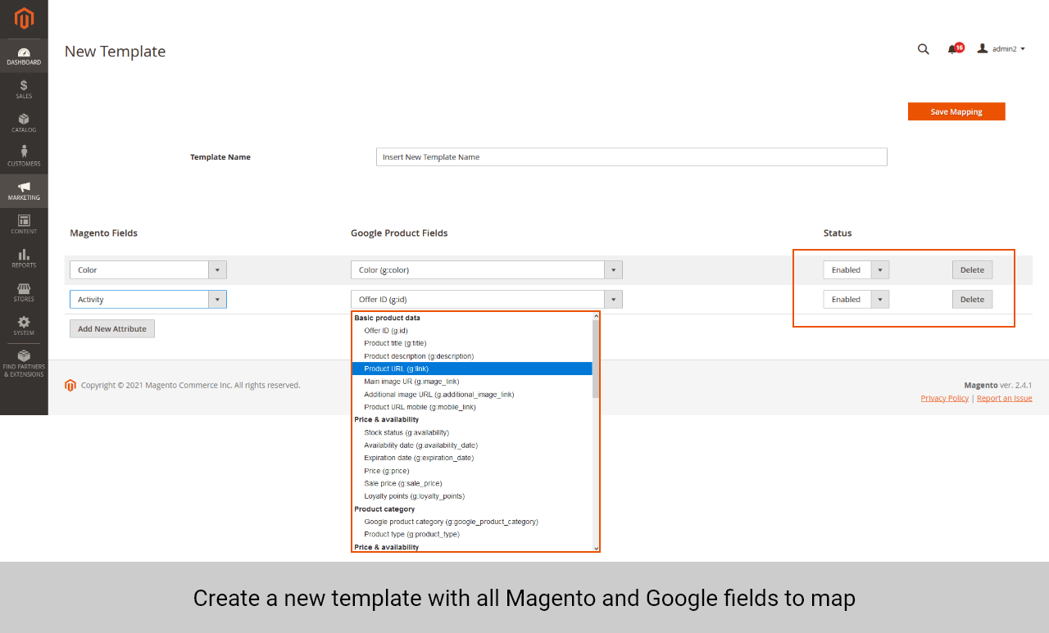This screenshot has height=633, width=1049.
Task: Click scrollbar up arrow in list
Action: pos(596,316)
